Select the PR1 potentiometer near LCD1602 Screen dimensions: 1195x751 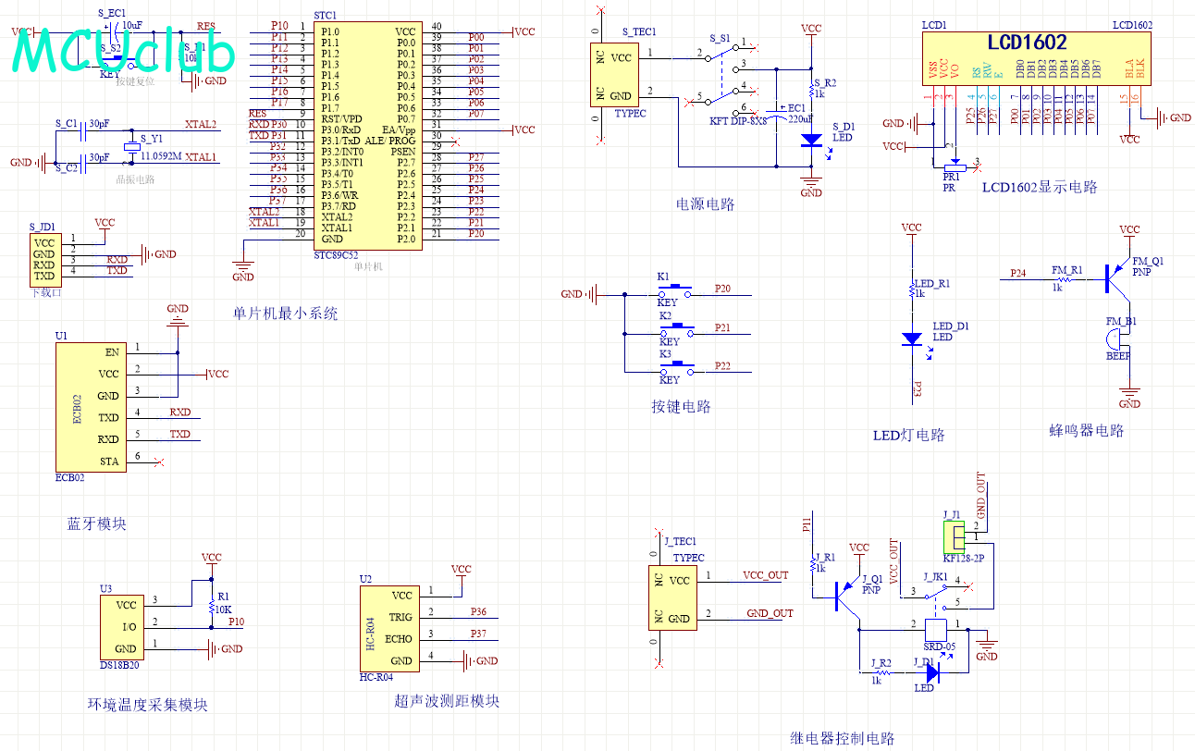click(x=952, y=166)
